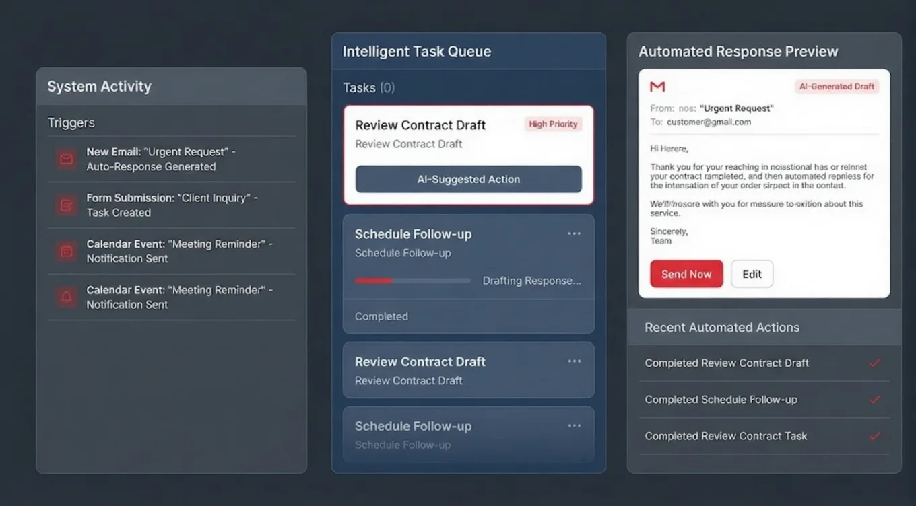Select the Tasks (0) heading in the queue
916x506 pixels.
(368, 87)
